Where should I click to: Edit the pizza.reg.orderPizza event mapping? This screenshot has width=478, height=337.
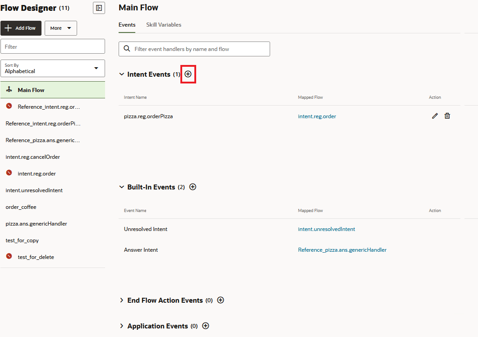click(434, 116)
